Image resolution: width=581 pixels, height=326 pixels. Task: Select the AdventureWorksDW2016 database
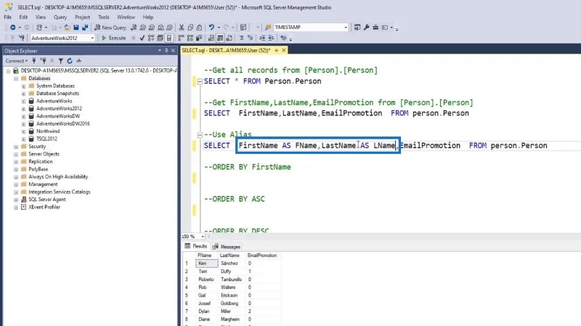click(63, 123)
